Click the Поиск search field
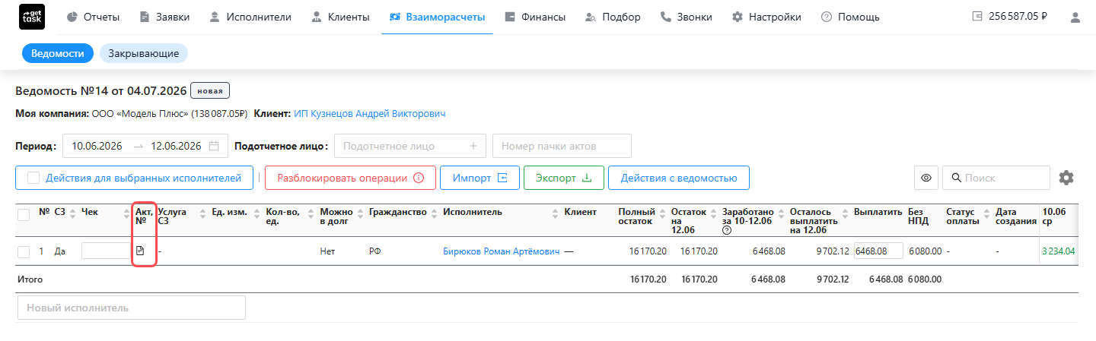The width and height of the screenshot is (1096, 341). (x=996, y=178)
